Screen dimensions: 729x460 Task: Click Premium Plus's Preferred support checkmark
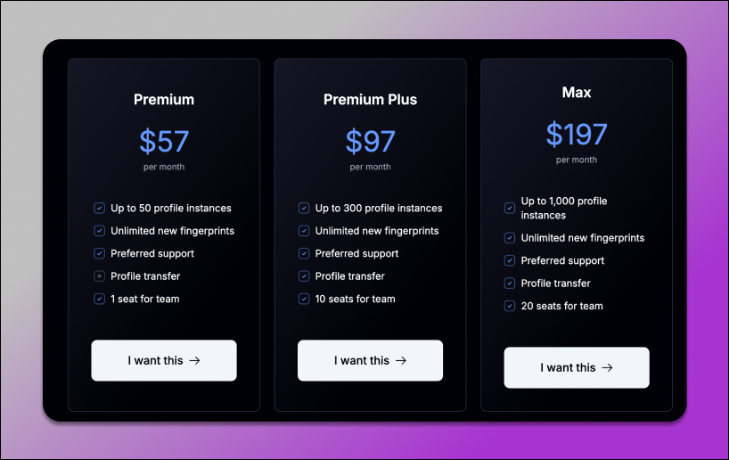click(304, 253)
